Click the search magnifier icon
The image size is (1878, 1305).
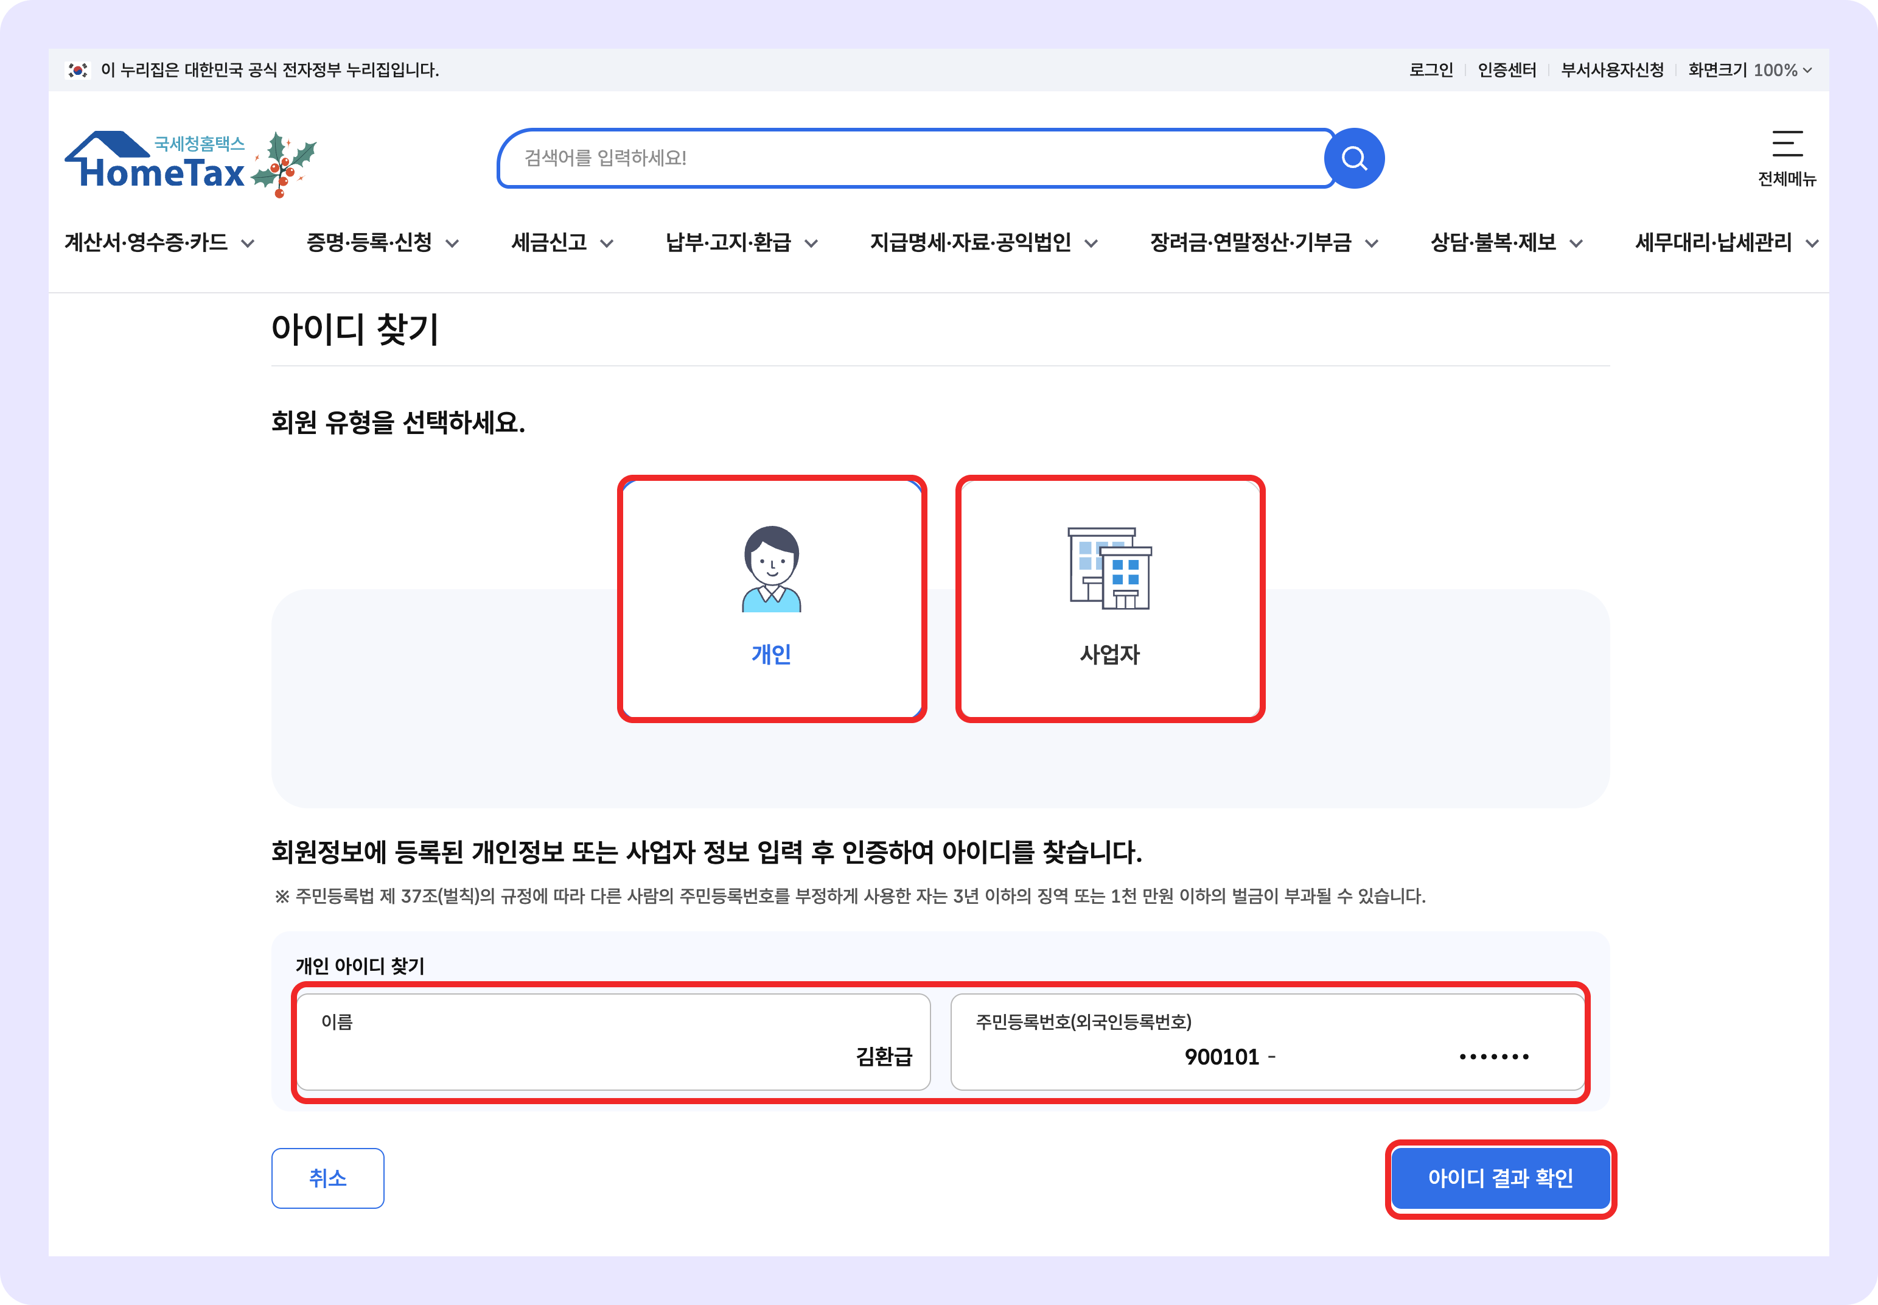pos(1354,158)
